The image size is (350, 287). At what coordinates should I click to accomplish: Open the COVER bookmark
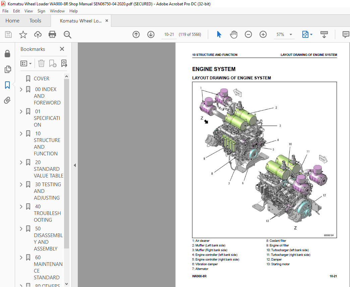tap(42, 78)
